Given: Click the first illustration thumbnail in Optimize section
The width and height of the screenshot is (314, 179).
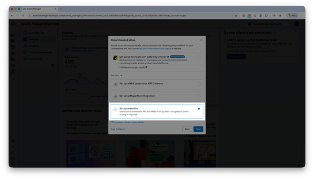Looking at the screenshot, I should click(91, 154).
